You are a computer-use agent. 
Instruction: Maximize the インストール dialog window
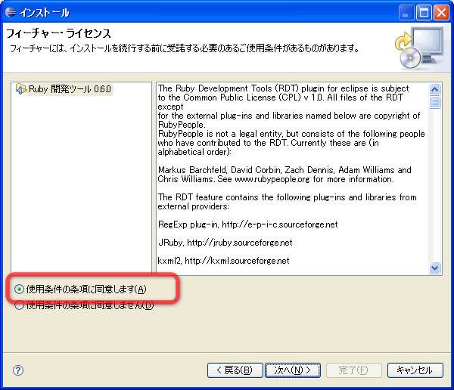[423, 12]
